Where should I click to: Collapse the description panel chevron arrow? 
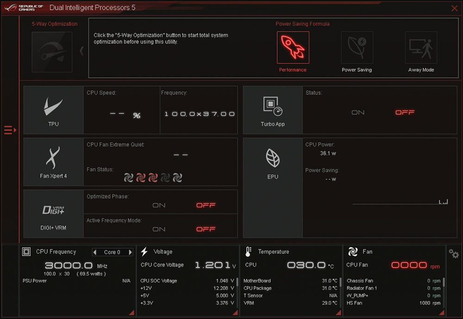[x=82, y=51]
